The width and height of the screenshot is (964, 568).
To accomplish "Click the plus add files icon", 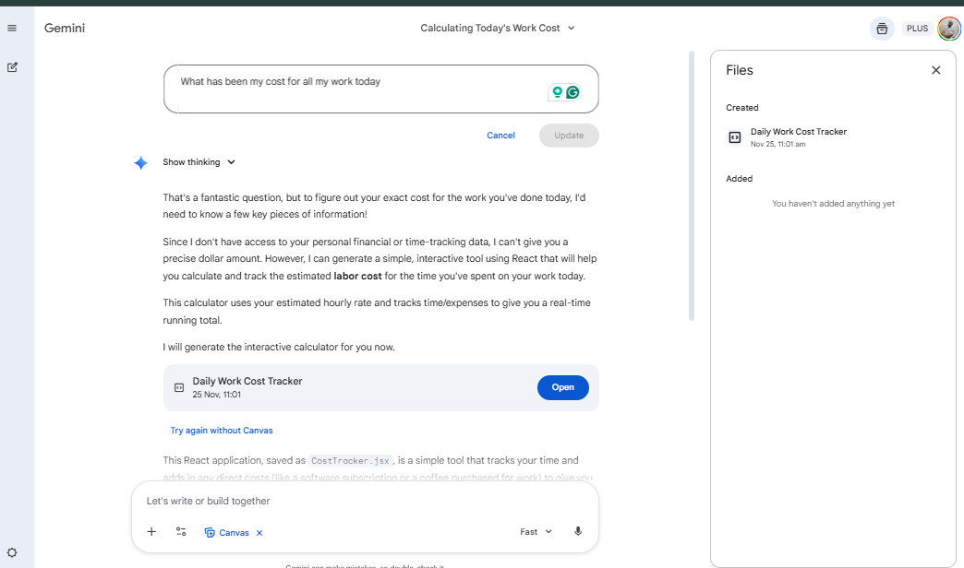I will 151,532.
